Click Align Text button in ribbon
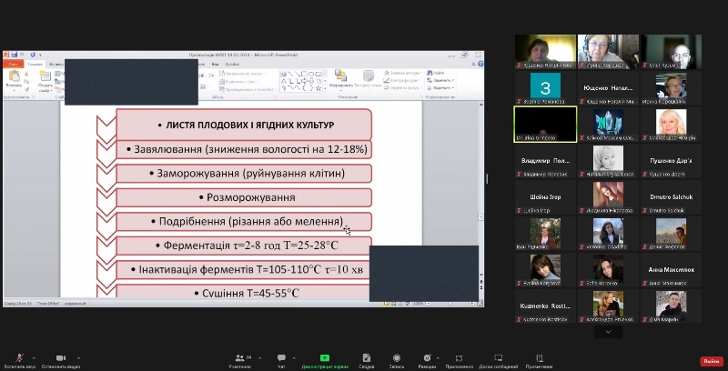This screenshot has width=728, height=371. (x=239, y=81)
